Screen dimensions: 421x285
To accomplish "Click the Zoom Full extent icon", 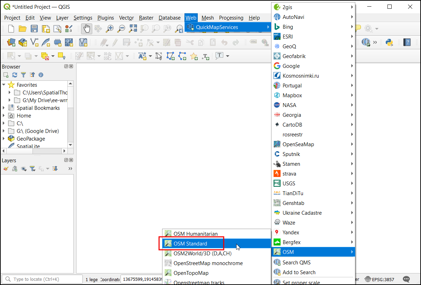I will 133,29.
